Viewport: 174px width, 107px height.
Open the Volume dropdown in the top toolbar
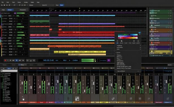click(x=34, y=5)
